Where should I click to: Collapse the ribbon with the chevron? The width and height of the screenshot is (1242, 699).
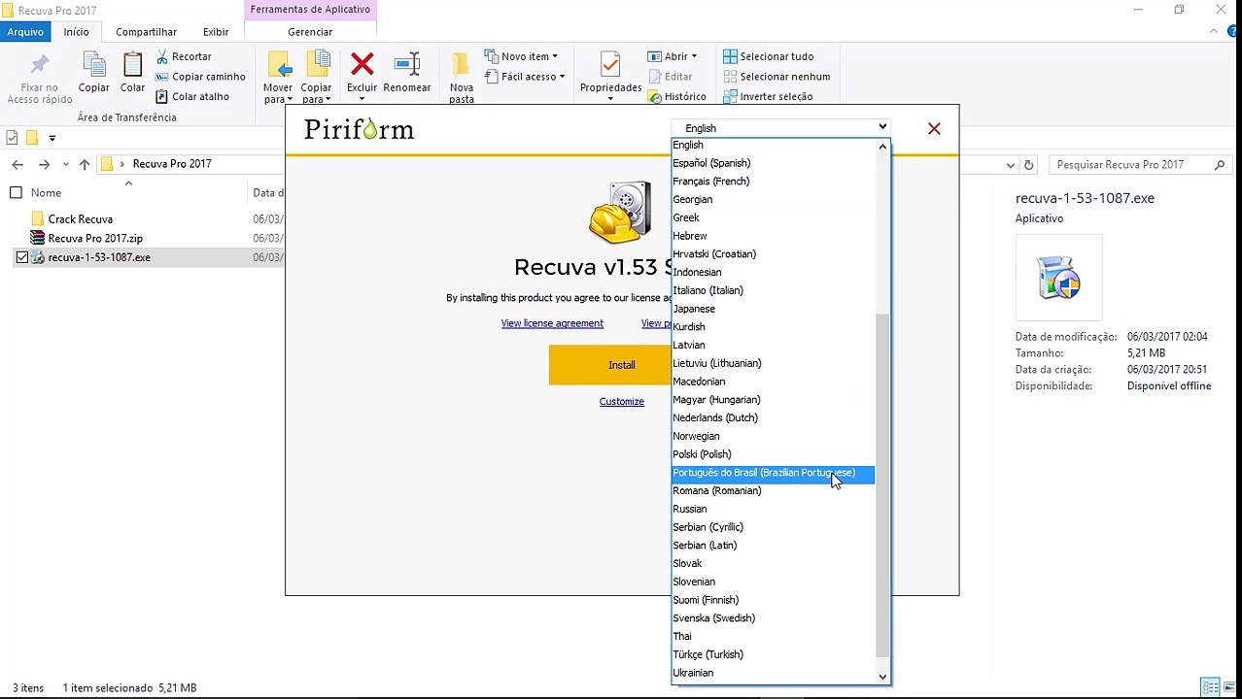1214,32
